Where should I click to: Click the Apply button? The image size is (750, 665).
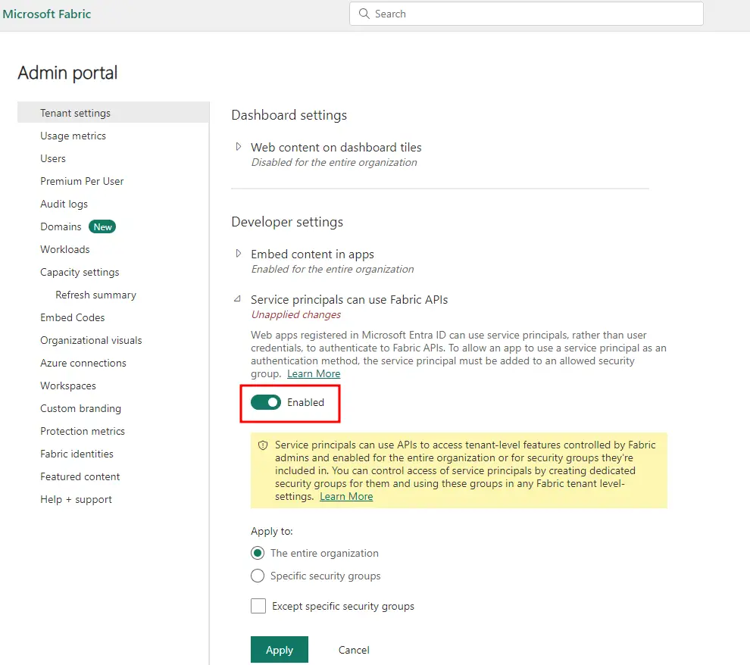(x=280, y=650)
